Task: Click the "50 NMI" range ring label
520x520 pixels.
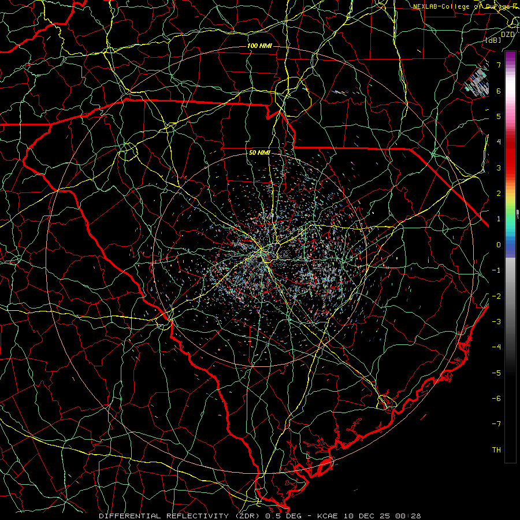Action: (x=259, y=153)
